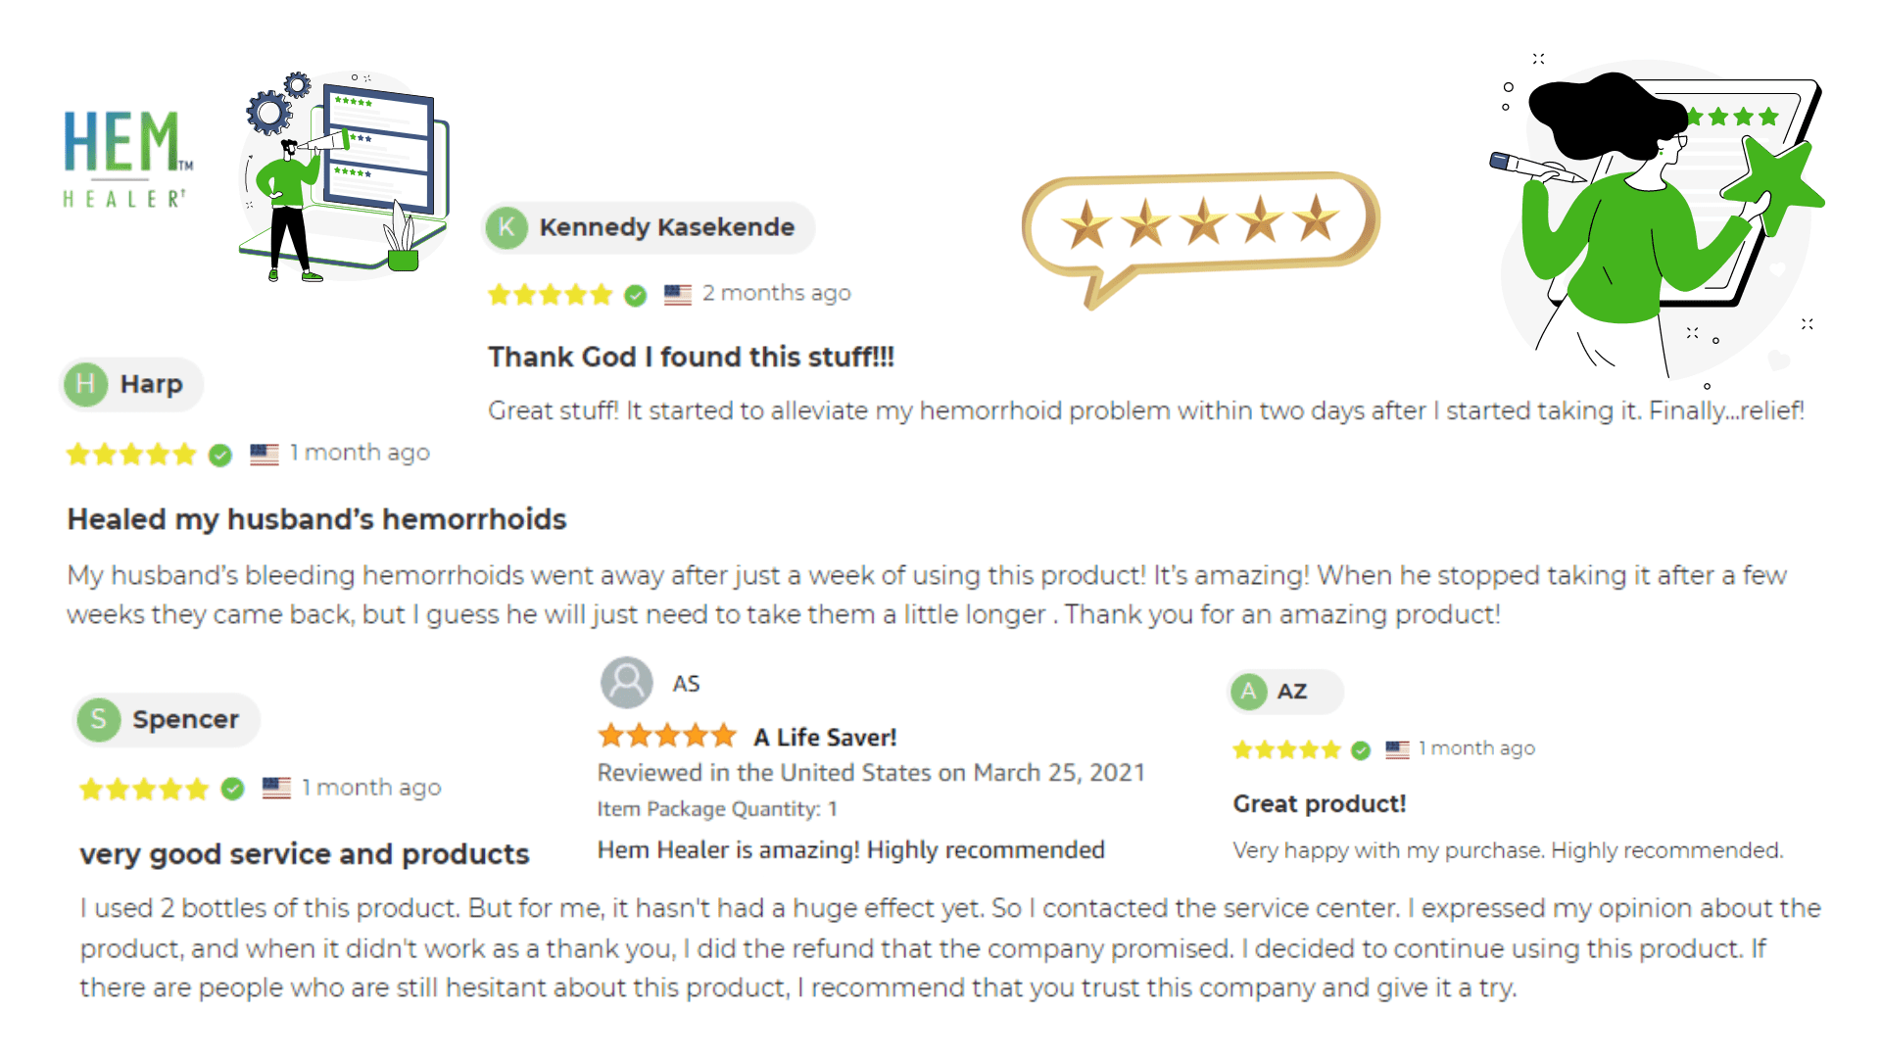Image resolution: width=1881 pixels, height=1058 pixels.
Task: Open 'Healed my husband's hemorrhoids' review title
Action: [316, 519]
